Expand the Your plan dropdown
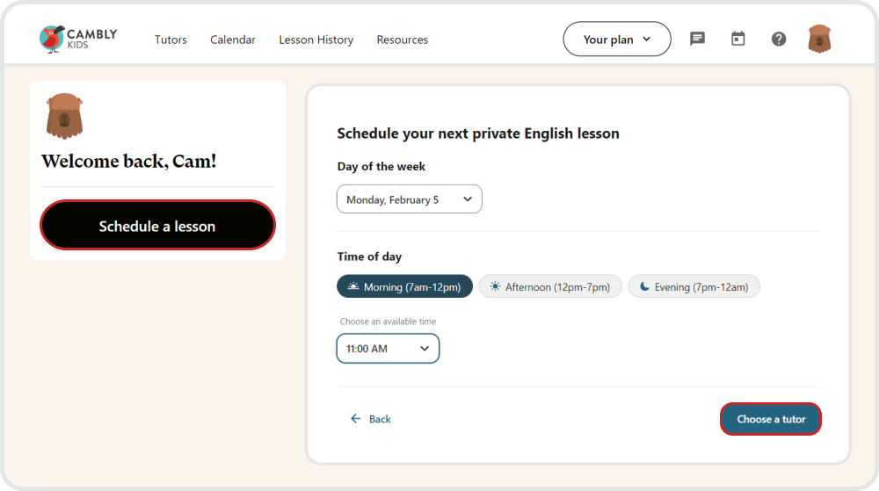 [x=616, y=40]
